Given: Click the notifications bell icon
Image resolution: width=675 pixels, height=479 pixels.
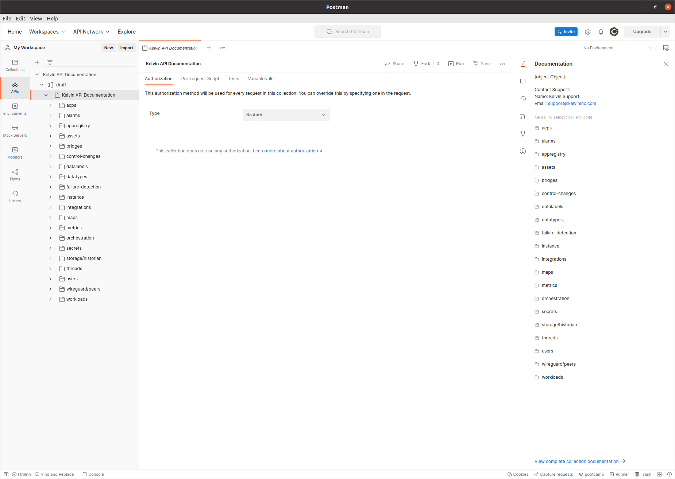Looking at the screenshot, I should click(601, 32).
